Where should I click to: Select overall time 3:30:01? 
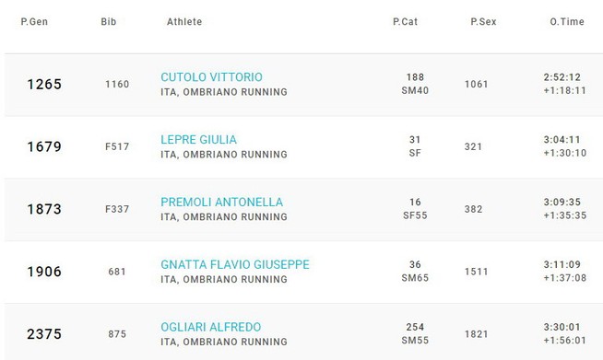point(562,327)
